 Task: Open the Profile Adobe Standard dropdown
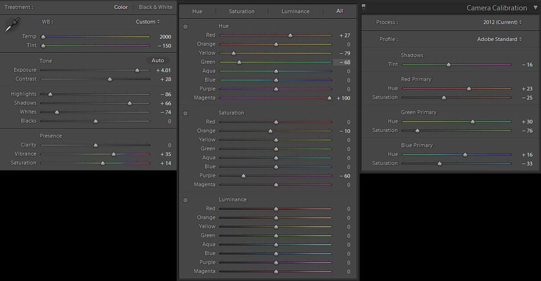(x=499, y=39)
